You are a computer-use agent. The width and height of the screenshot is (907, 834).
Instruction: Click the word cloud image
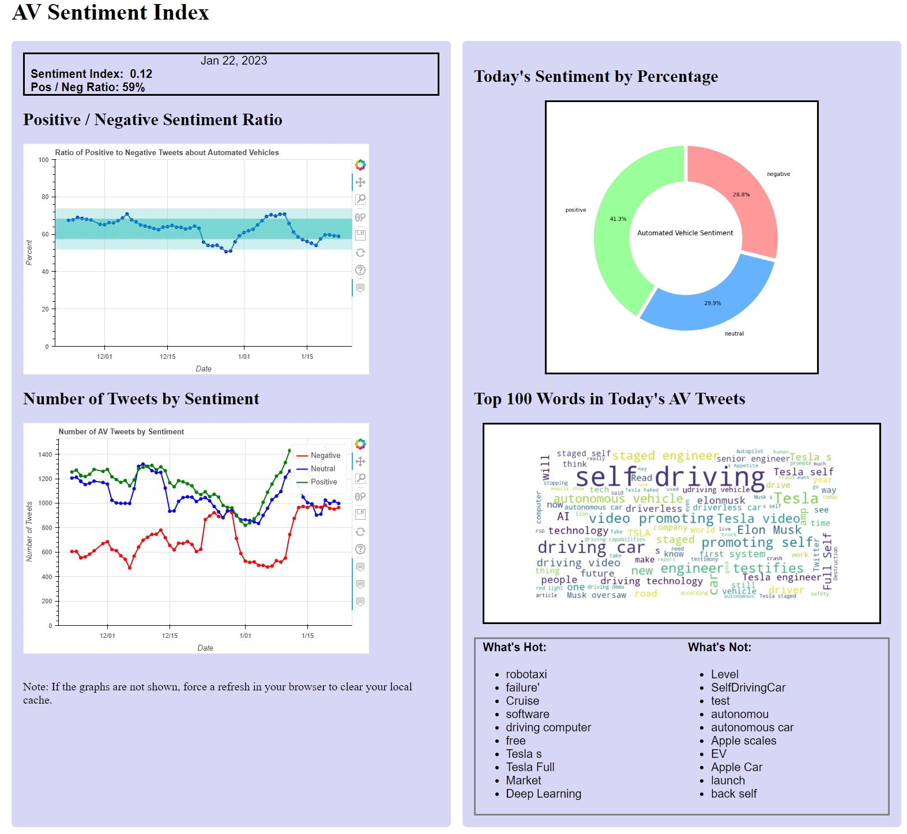coord(682,523)
